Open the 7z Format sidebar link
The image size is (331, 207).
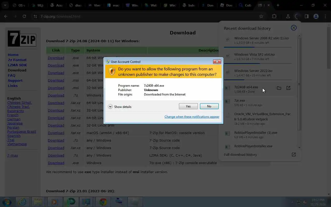click(17, 60)
